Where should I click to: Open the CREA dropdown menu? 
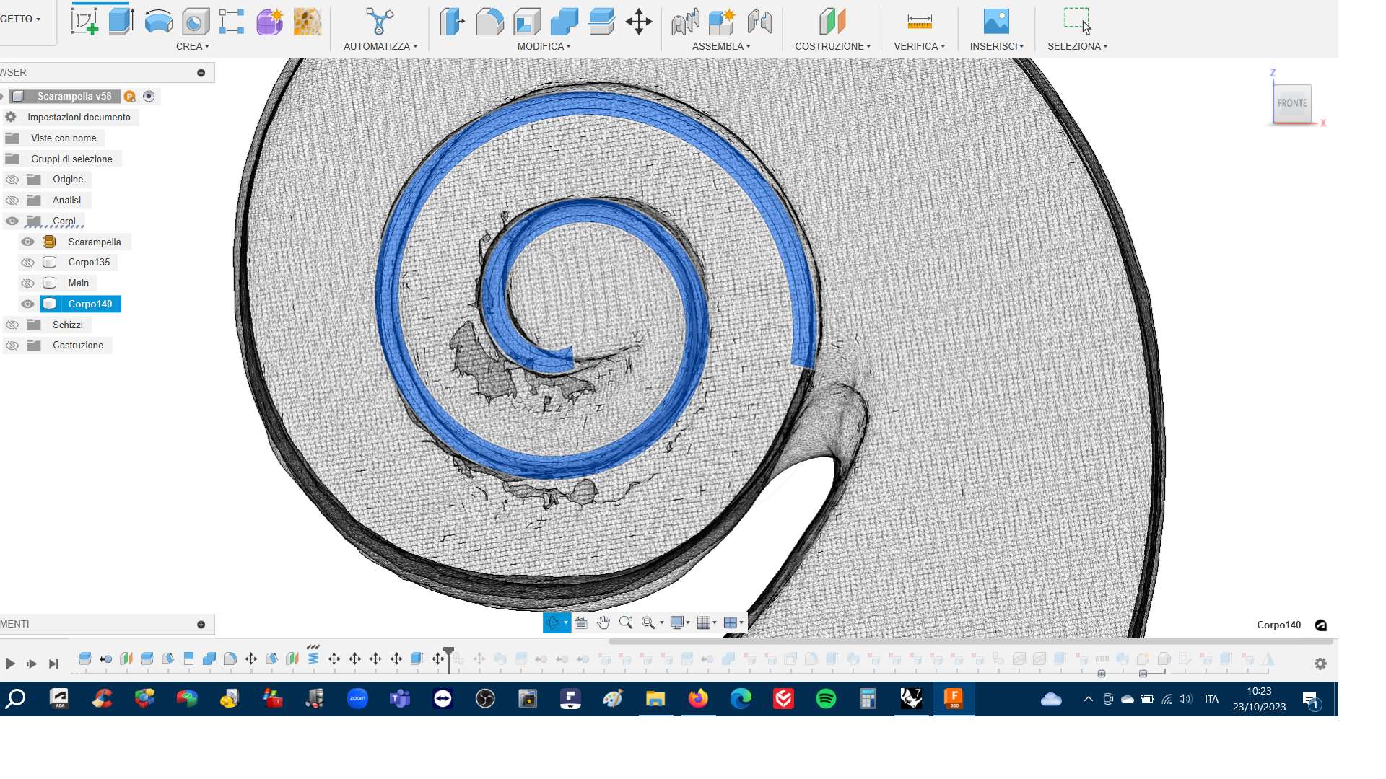(192, 46)
